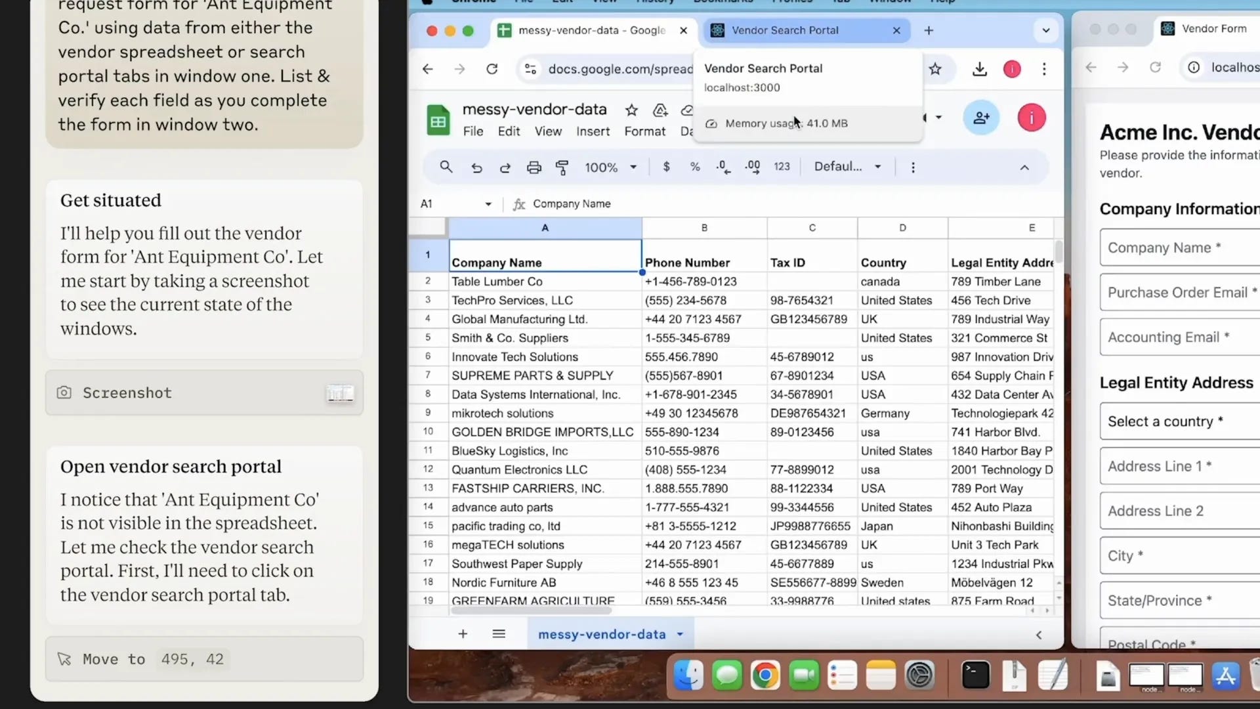The height and width of the screenshot is (709, 1260).
Task: Open the Default font dropdown
Action: point(847,167)
